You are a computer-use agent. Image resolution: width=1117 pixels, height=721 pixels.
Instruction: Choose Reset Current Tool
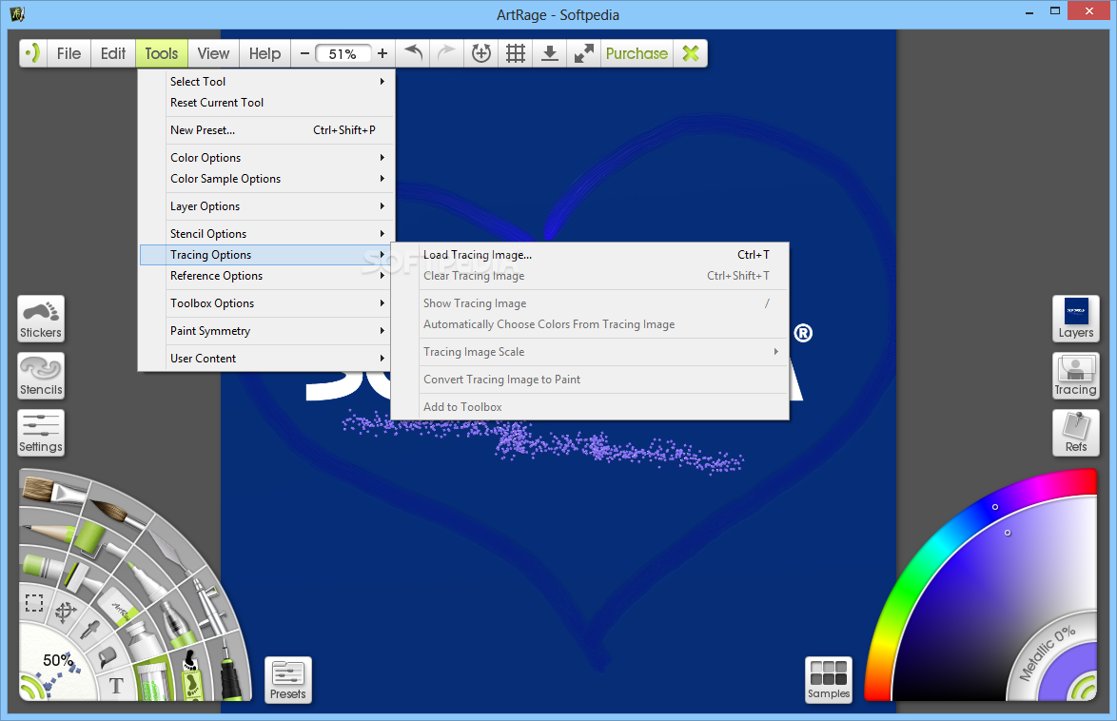pyautogui.click(x=266, y=103)
